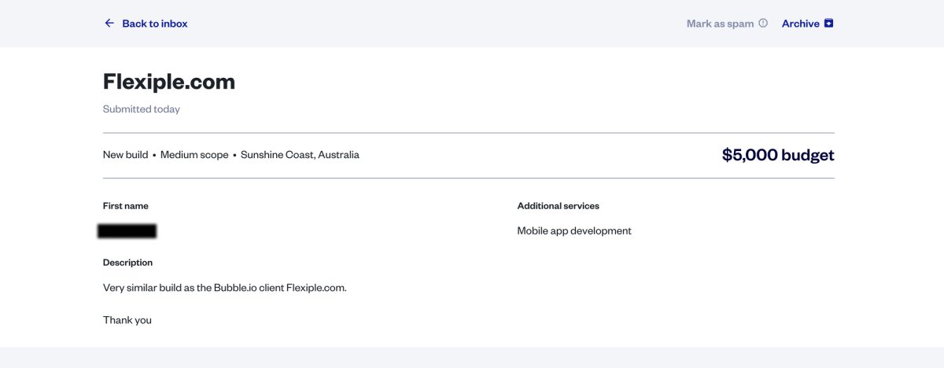This screenshot has height=368, width=944.
Task: Click the archive box icon
Action: point(828,24)
